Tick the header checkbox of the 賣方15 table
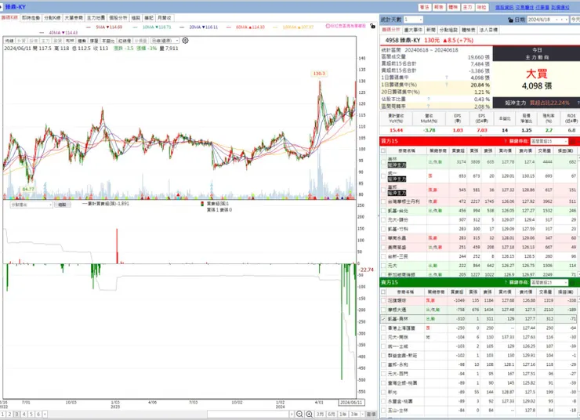Viewport: 580px width, 420px height. 383,292
